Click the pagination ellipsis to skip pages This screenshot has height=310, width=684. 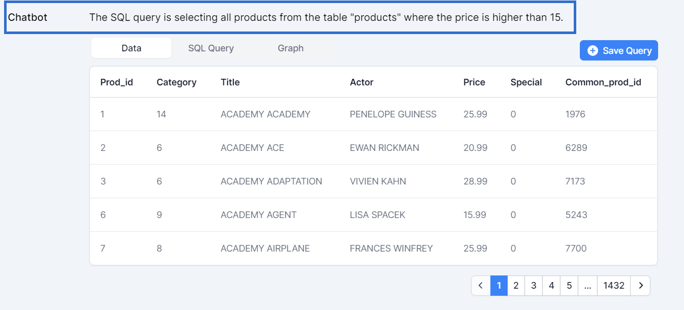pyautogui.click(x=587, y=286)
